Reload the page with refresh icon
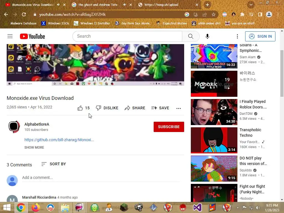This screenshot has height=213, width=284. click(x=24, y=14)
